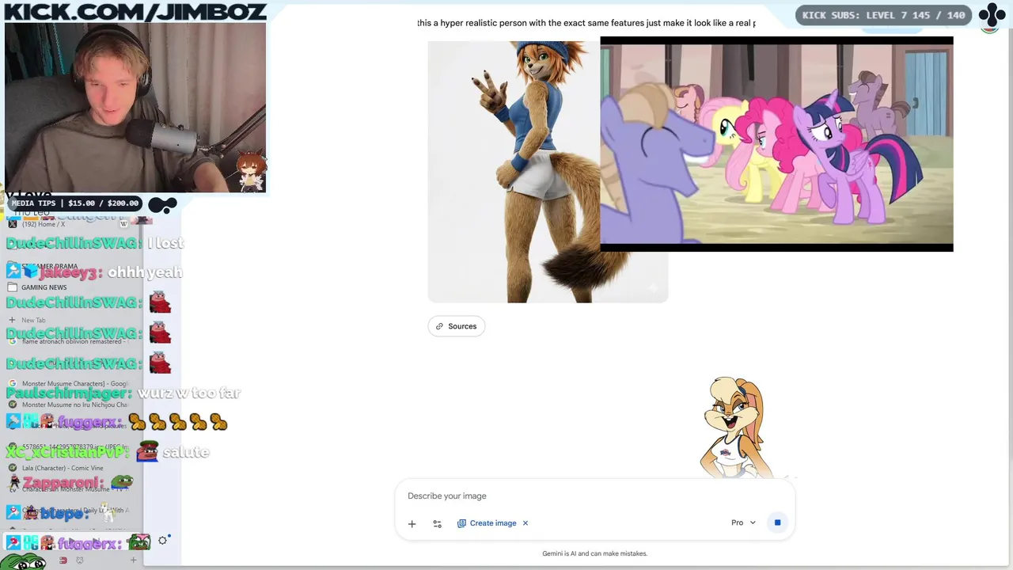Open the Tools sliders icon in prompt box
The image size is (1013, 570).
point(437,523)
